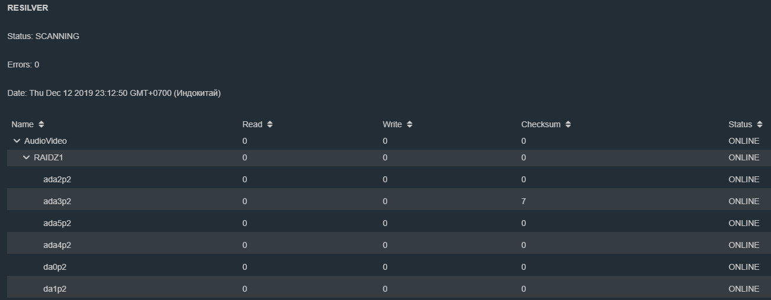Image resolution: width=771 pixels, height=300 pixels.
Task: Click the Read column sort icon
Action: click(x=269, y=124)
